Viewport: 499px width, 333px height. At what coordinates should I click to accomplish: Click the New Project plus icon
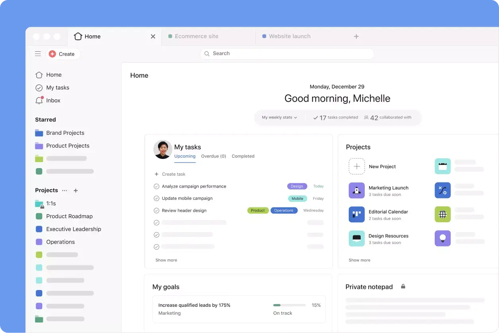[356, 166]
